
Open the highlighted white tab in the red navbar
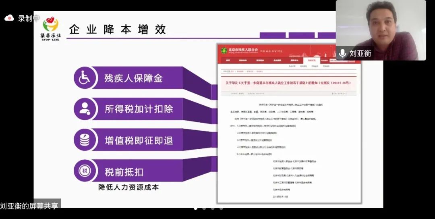tap(311, 60)
